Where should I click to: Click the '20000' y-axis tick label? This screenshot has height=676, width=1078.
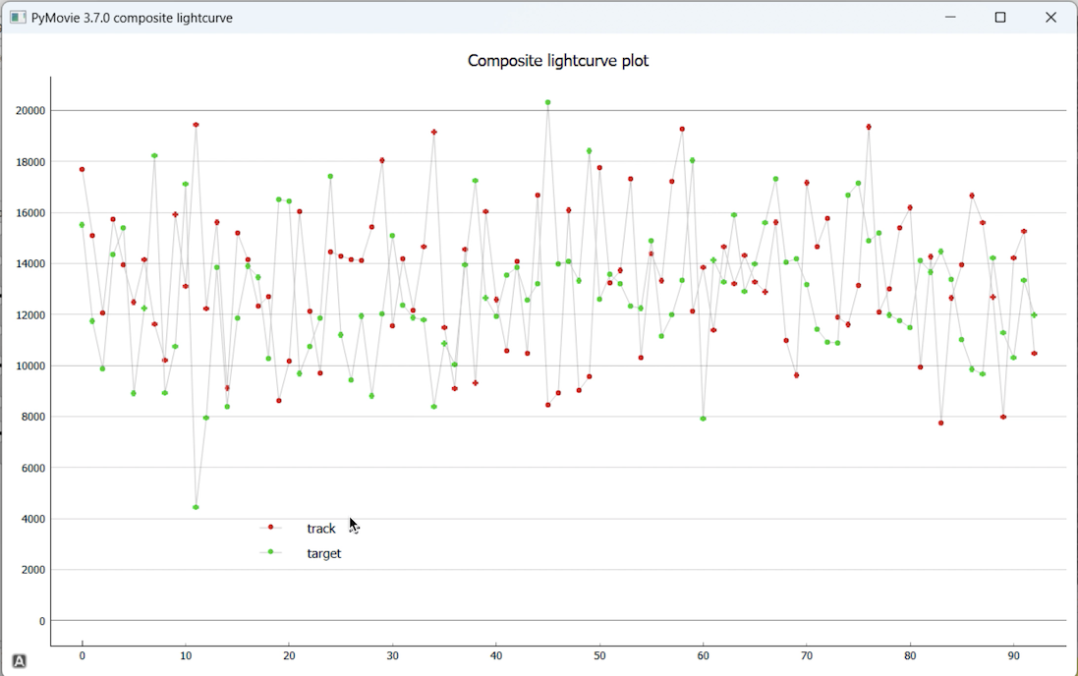pyautogui.click(x=30, y=111)
